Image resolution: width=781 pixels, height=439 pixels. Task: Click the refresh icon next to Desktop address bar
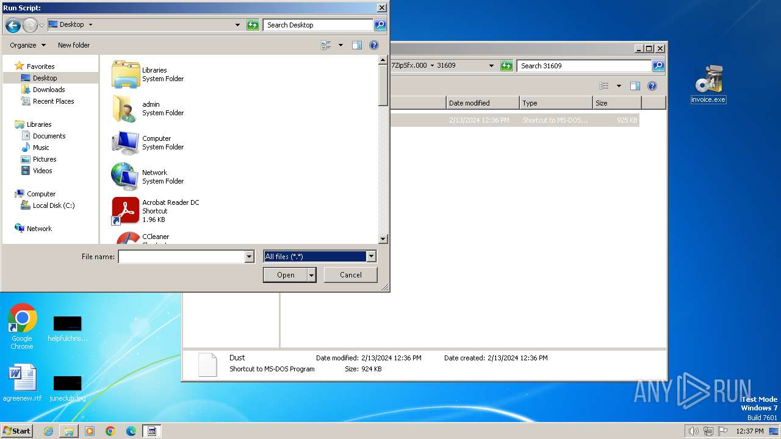click(x=253, y=25)
